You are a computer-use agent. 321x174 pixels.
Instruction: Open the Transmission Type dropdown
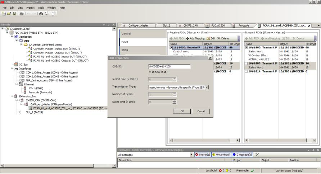(x=207, y=87)
